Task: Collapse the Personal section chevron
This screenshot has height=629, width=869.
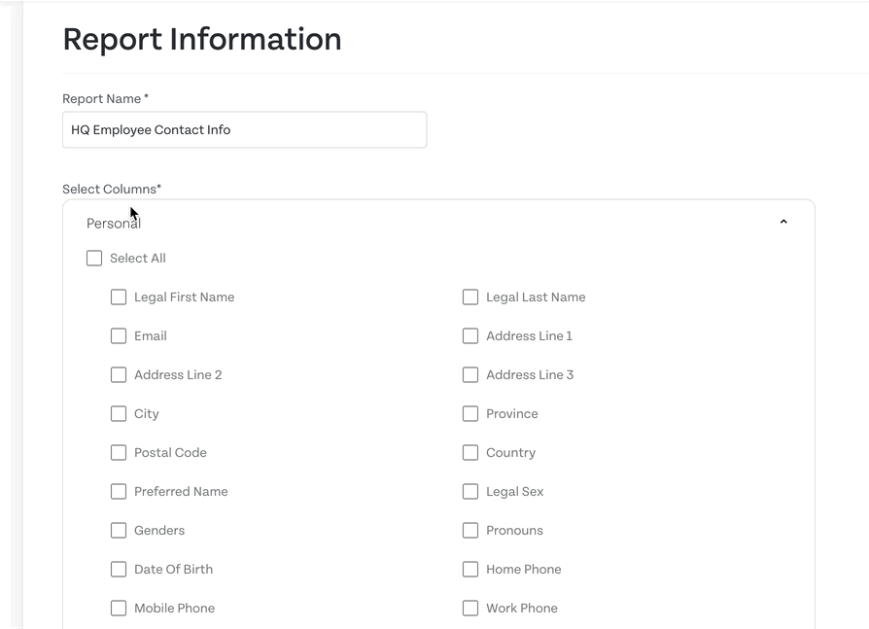Action: point(783,222)
